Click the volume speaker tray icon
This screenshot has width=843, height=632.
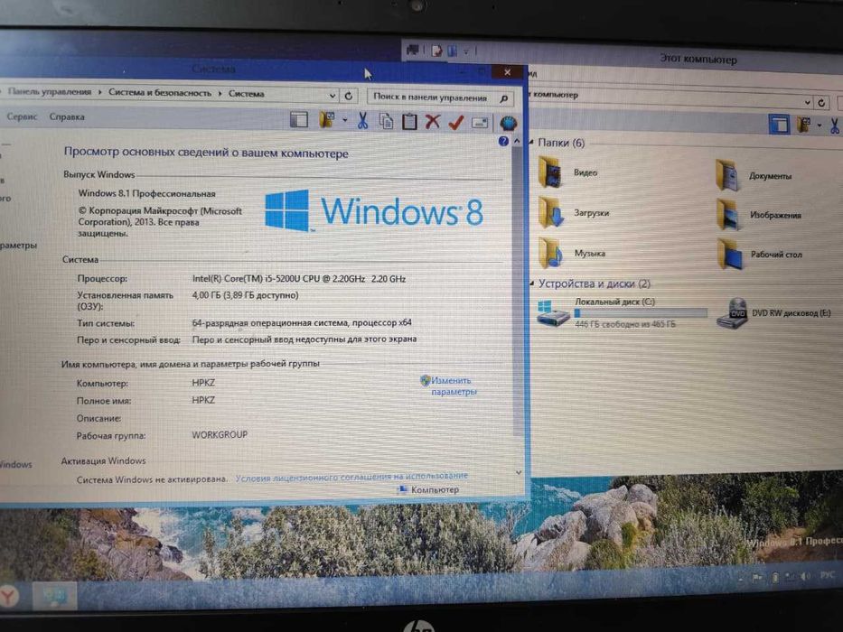click(805, 577)
